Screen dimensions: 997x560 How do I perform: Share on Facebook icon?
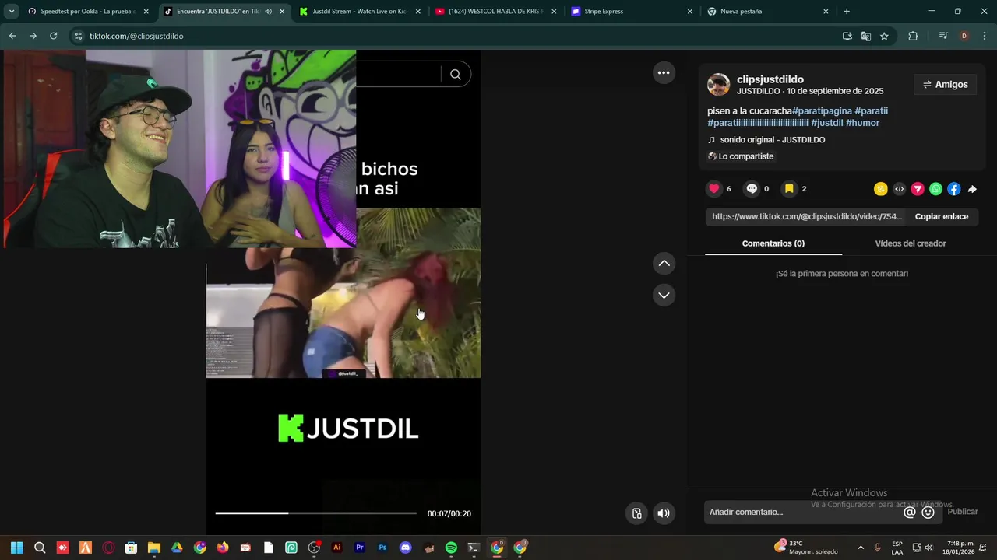coord(954,189)
